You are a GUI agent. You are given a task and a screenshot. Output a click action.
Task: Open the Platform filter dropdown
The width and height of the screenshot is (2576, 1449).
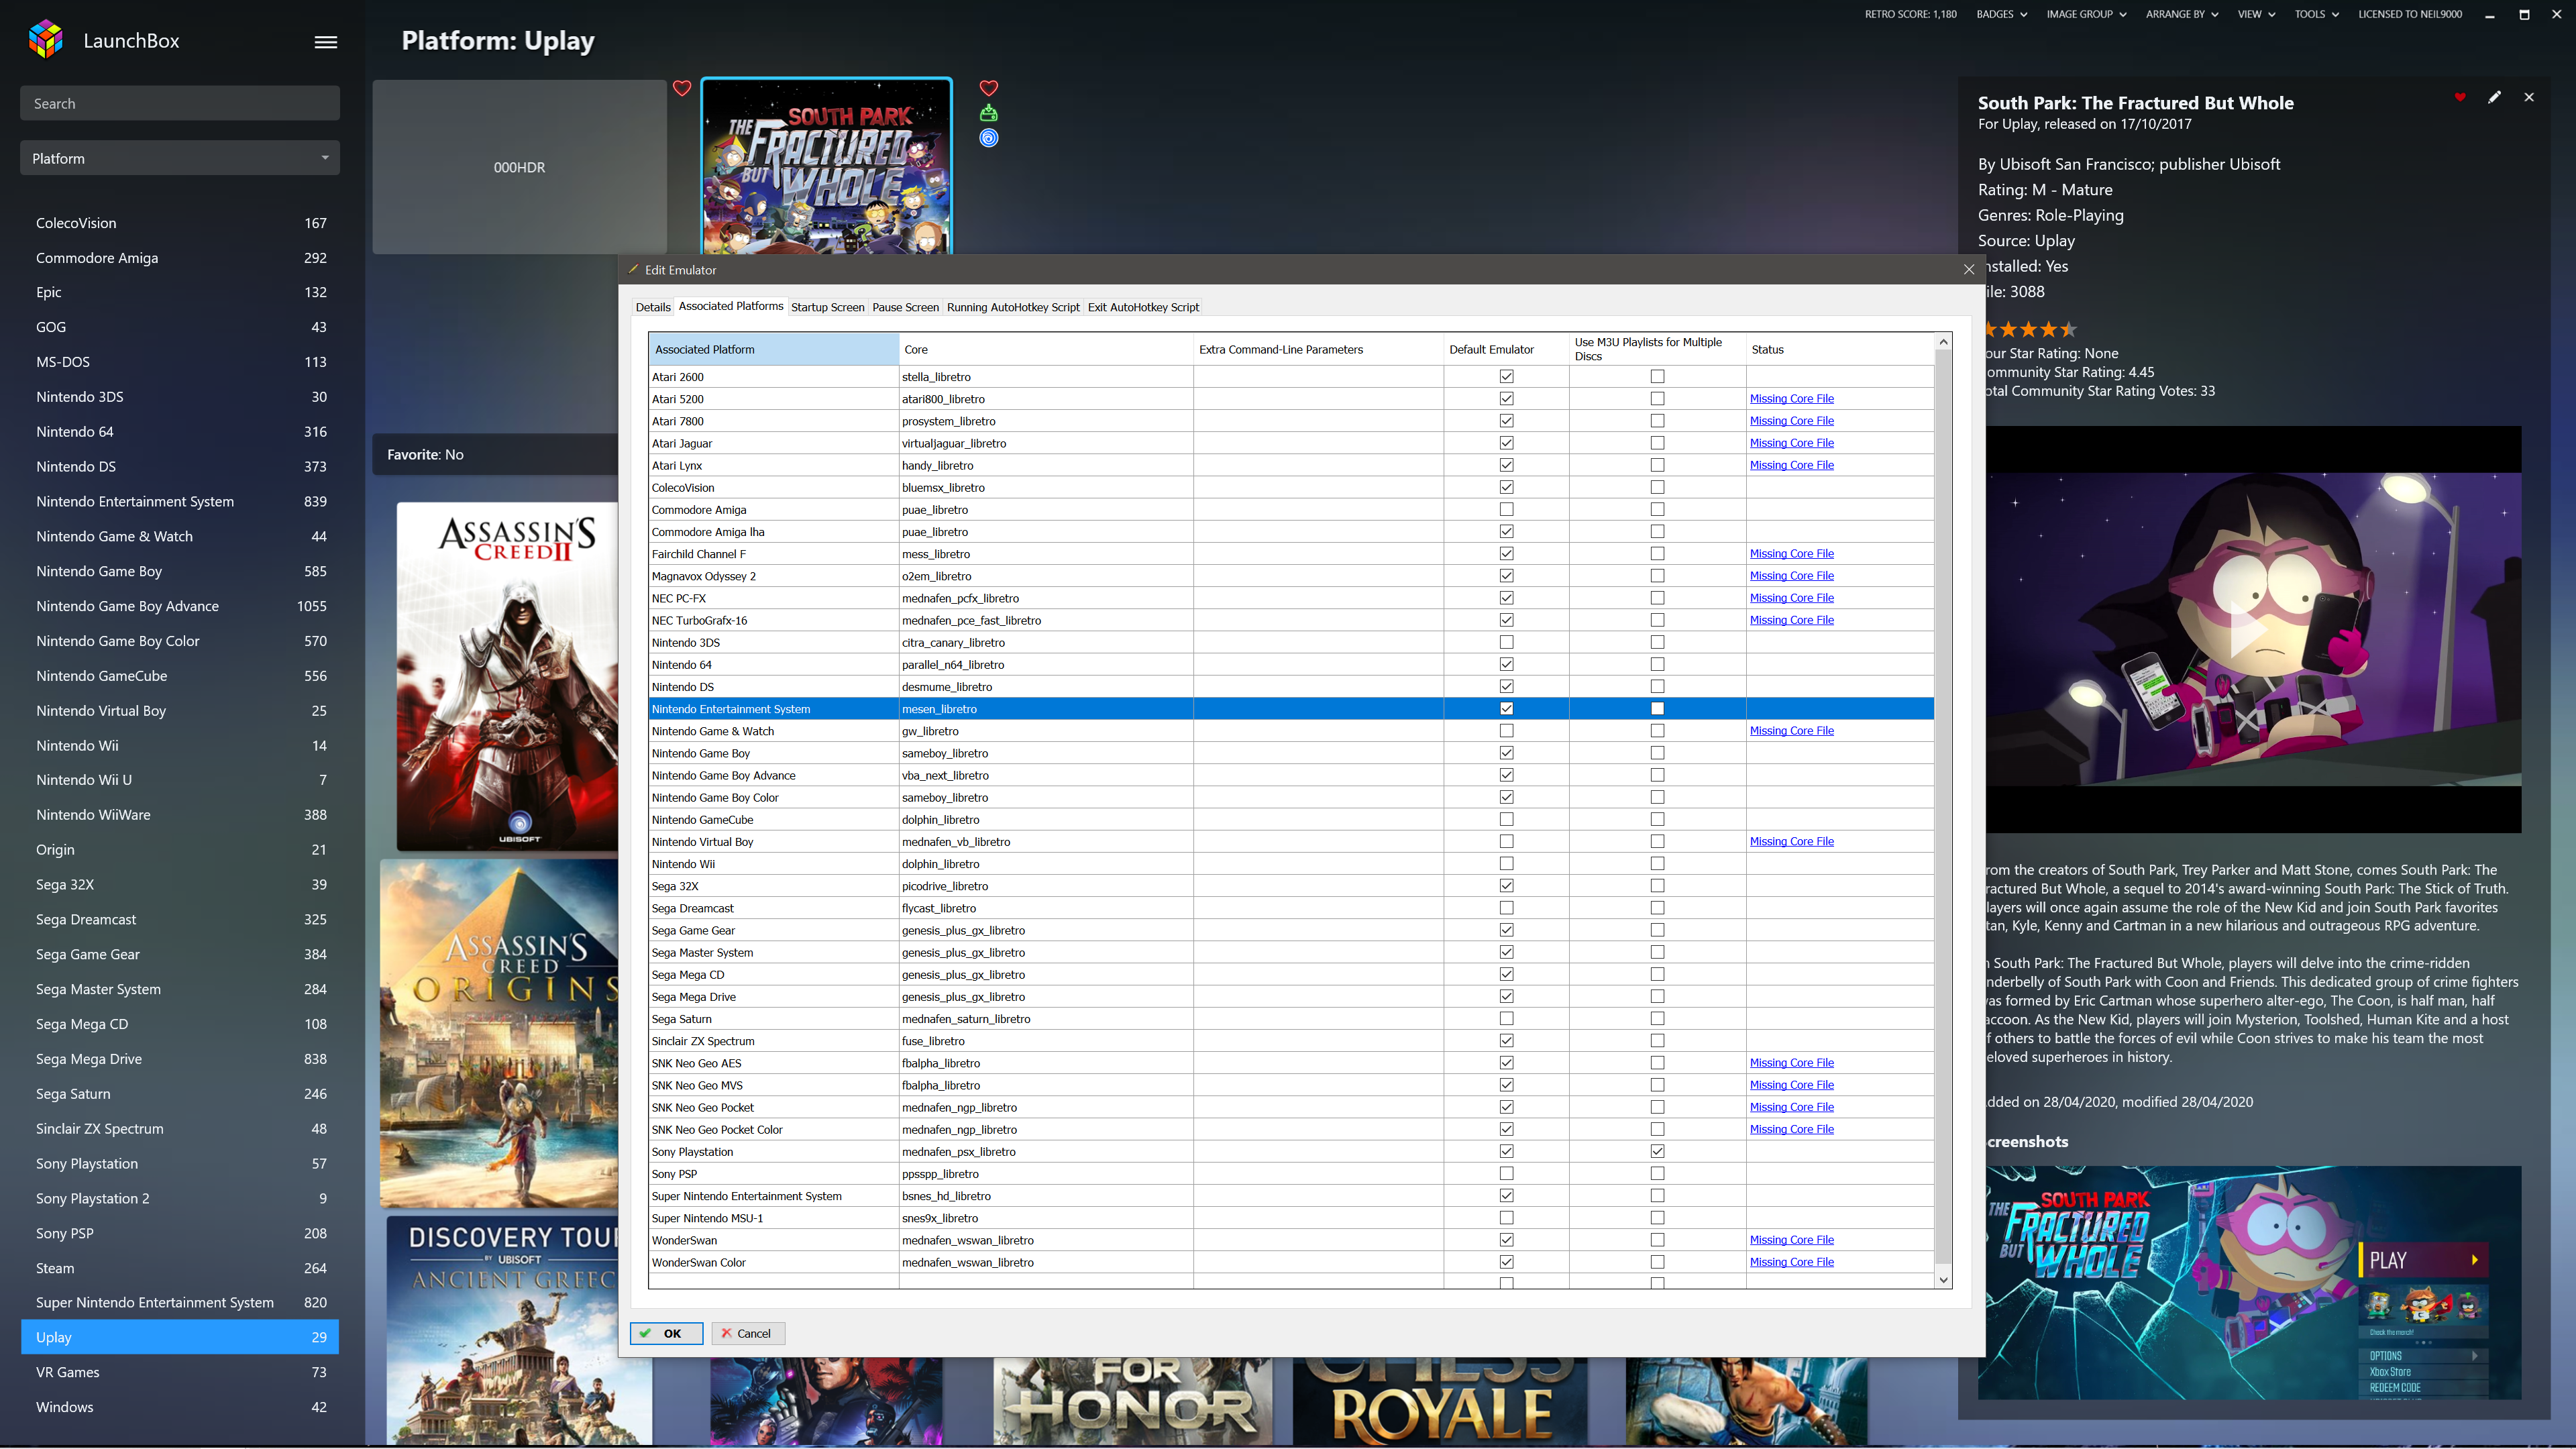pyautogui.click(x=180, y=158)
